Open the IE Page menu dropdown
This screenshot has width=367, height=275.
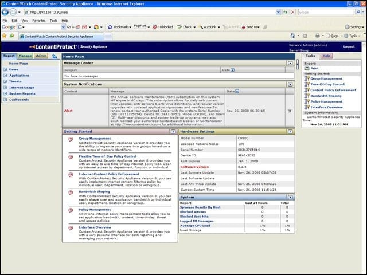coord(334,36)
